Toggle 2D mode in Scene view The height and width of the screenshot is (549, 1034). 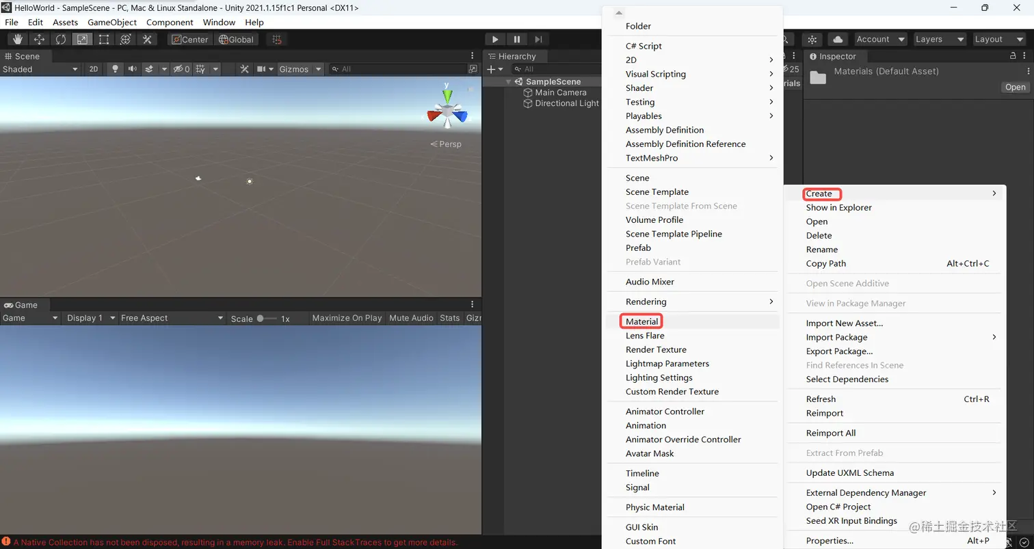pyautogui.click(x=94, y=69)
